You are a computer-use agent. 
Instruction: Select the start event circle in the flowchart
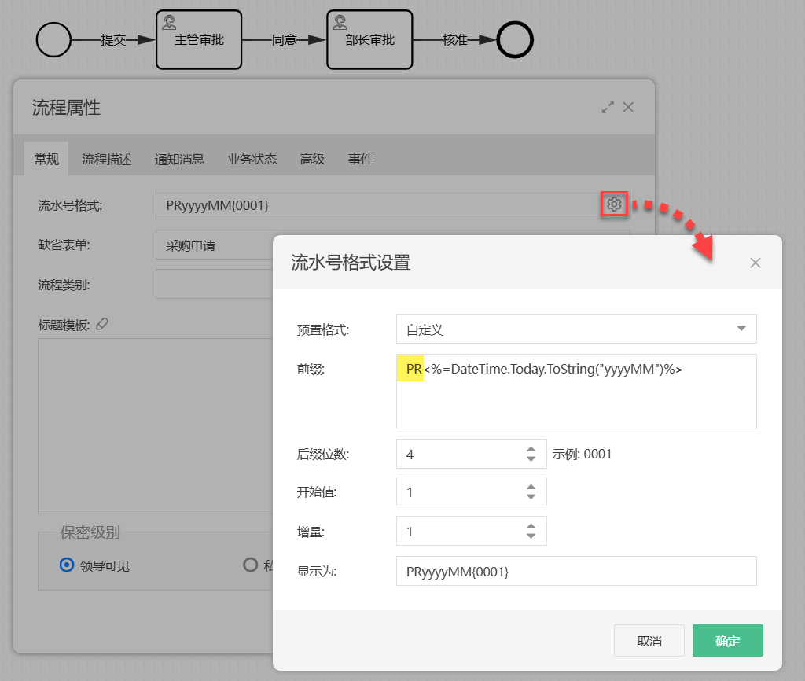point(53,39)
